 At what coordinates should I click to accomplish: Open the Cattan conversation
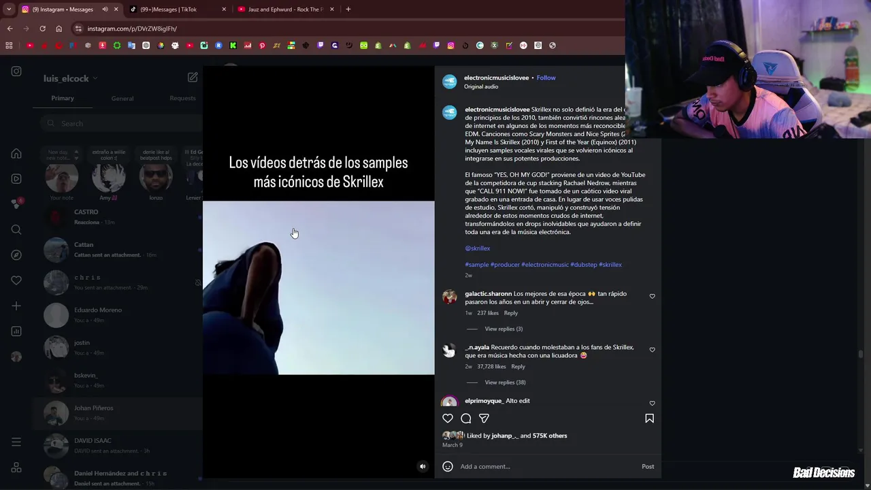pyautogui.click(x=119, y=249)
